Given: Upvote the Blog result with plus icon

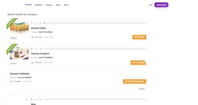Looking at the screenshot, I should click(40, 99).
